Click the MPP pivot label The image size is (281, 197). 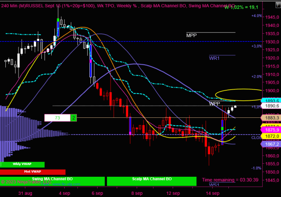point(192,36)
